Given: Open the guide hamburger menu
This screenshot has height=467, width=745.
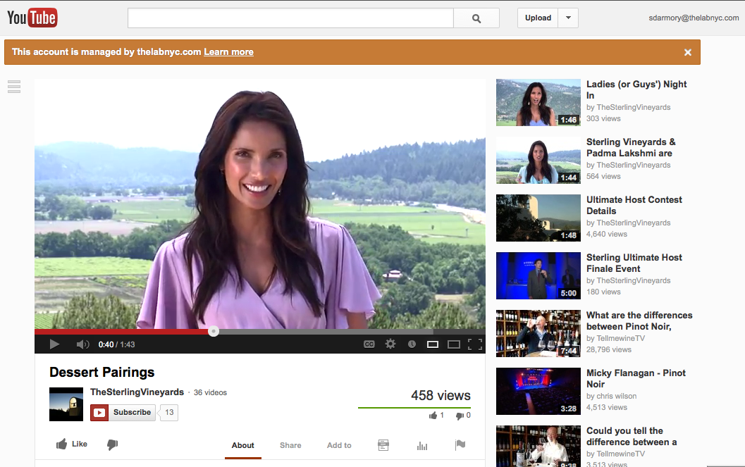Looking at the screenshot, I should pos(14,87).
